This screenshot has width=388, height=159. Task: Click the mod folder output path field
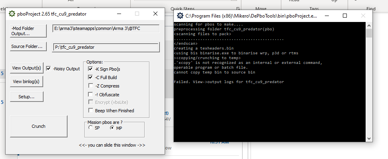[106, 28]
